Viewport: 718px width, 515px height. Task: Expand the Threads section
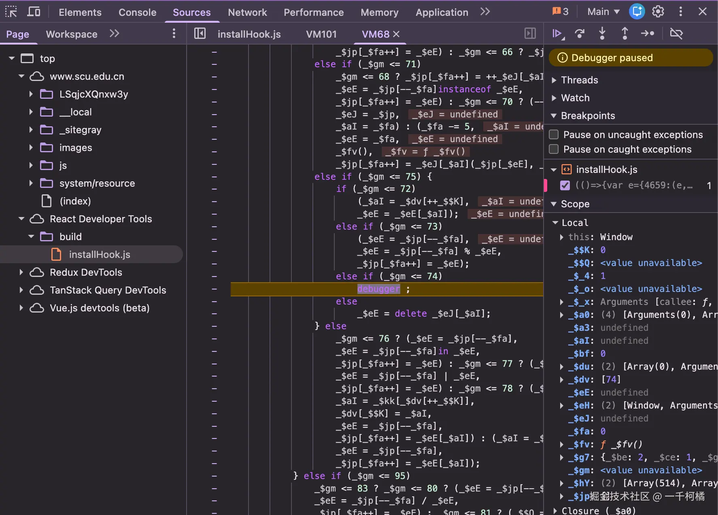tap(554, 80)
